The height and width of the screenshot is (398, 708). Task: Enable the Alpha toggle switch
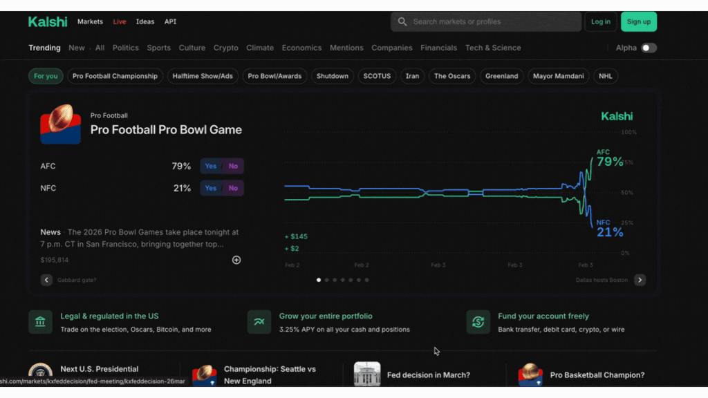pos(648,48)
